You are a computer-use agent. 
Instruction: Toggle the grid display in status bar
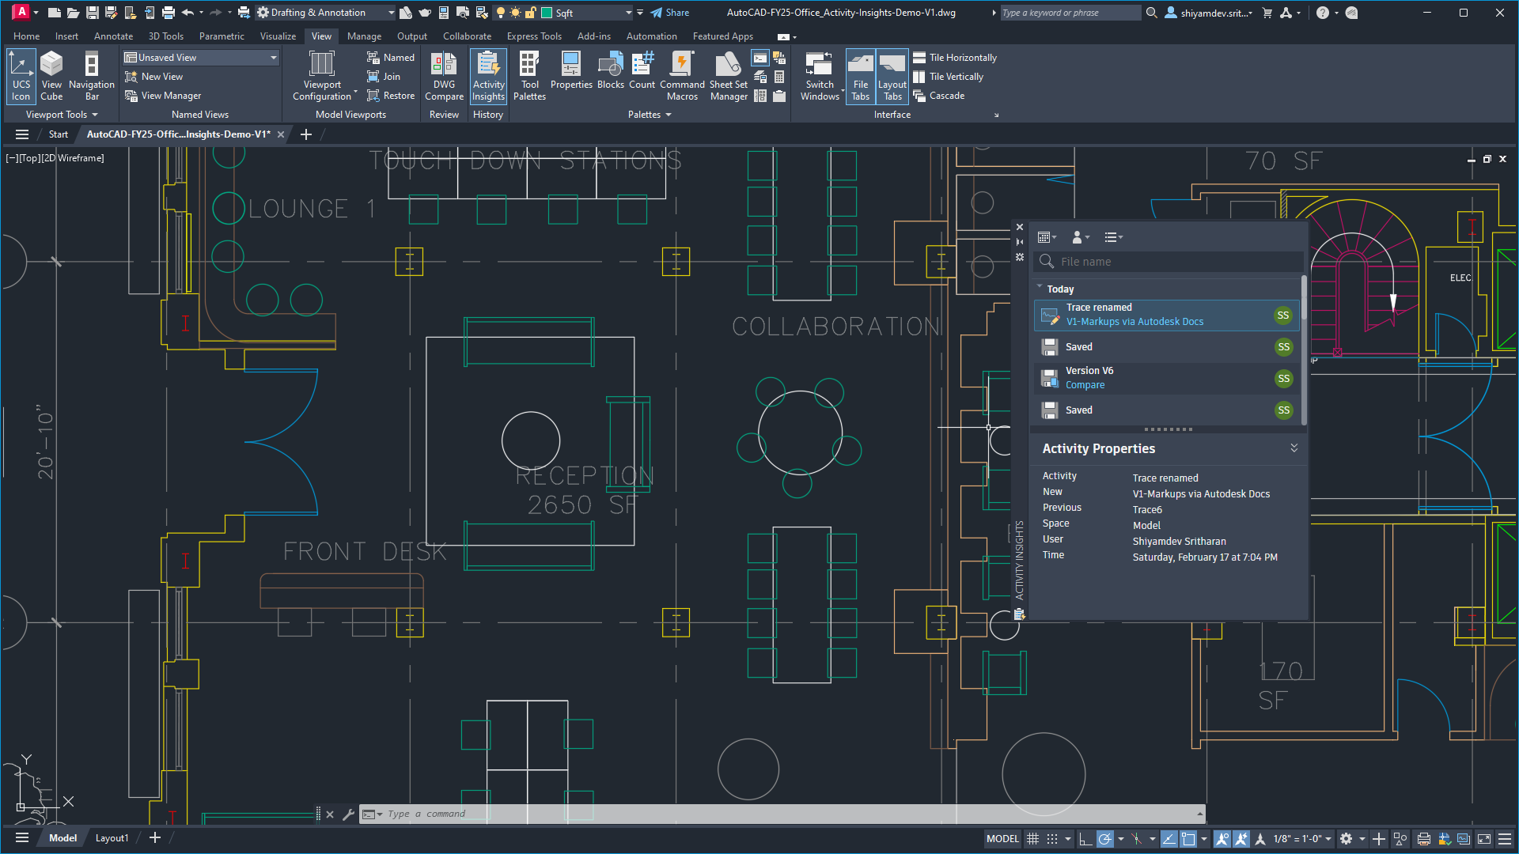click(1032, 839)
